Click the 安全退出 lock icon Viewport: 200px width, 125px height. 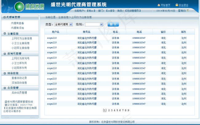click(x=177, y=5)
